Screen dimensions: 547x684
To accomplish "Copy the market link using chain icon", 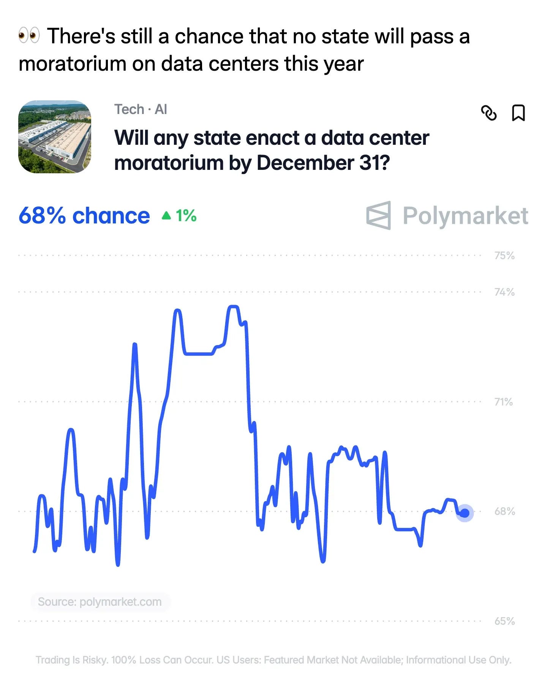I will [489, 113].
